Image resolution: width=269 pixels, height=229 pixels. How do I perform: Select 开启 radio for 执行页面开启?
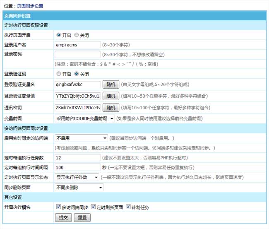pyautogui.click(x=59, y=35)
